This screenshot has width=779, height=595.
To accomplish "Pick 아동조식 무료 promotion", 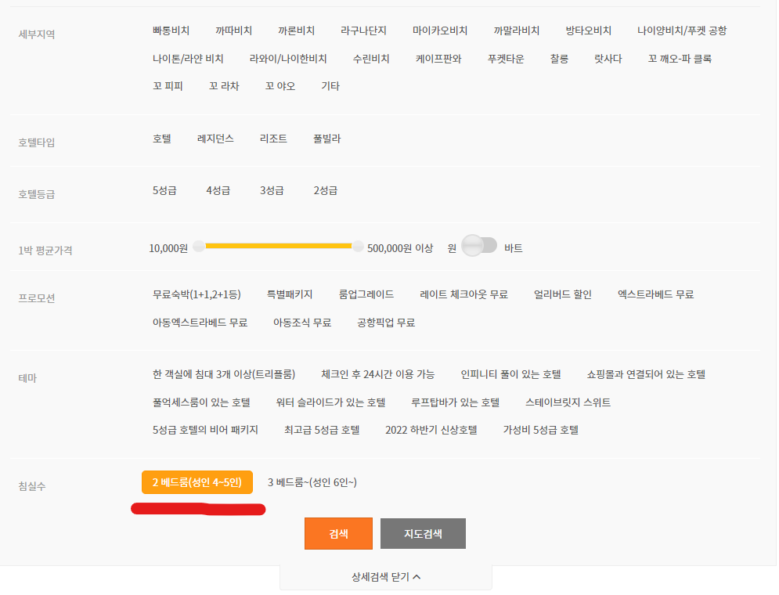I will coord(302,323).
